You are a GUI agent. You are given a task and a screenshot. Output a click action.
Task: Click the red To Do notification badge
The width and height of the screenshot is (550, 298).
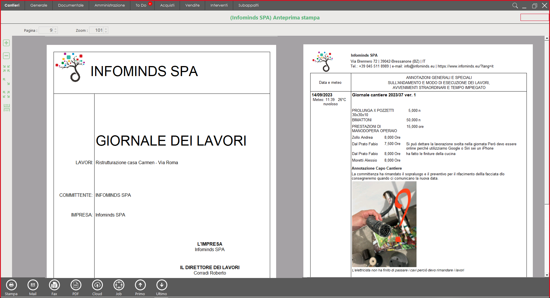150,4
